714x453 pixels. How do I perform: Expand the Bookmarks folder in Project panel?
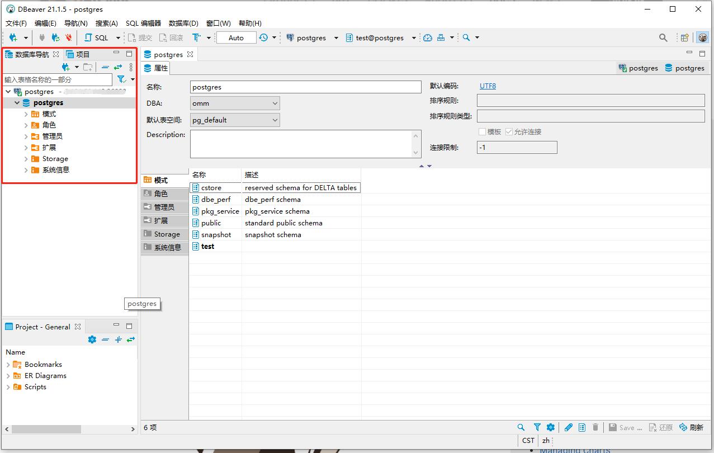[8, 365]
